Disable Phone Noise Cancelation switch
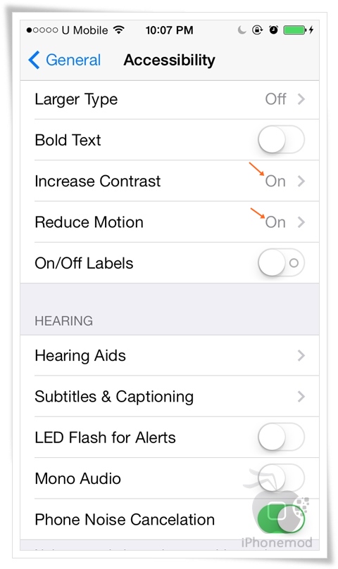Screen dimensions: 338x569 (281, 519)
